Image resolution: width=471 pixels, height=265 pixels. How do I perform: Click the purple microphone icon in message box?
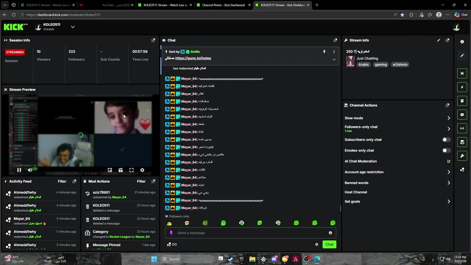pyautogui.click(x=171, y=233)
